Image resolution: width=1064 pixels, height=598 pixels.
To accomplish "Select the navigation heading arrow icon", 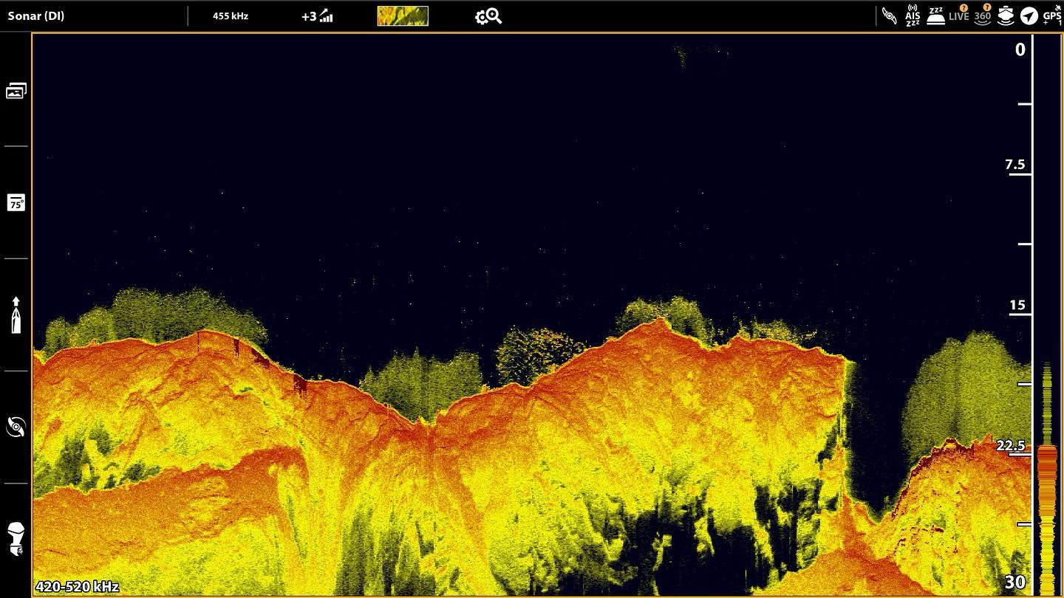I will click(1029, 16).
